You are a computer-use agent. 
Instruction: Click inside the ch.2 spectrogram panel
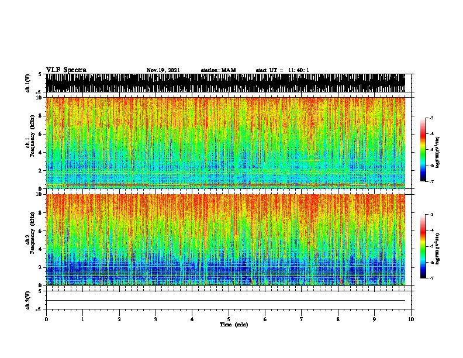coord(225,240)
